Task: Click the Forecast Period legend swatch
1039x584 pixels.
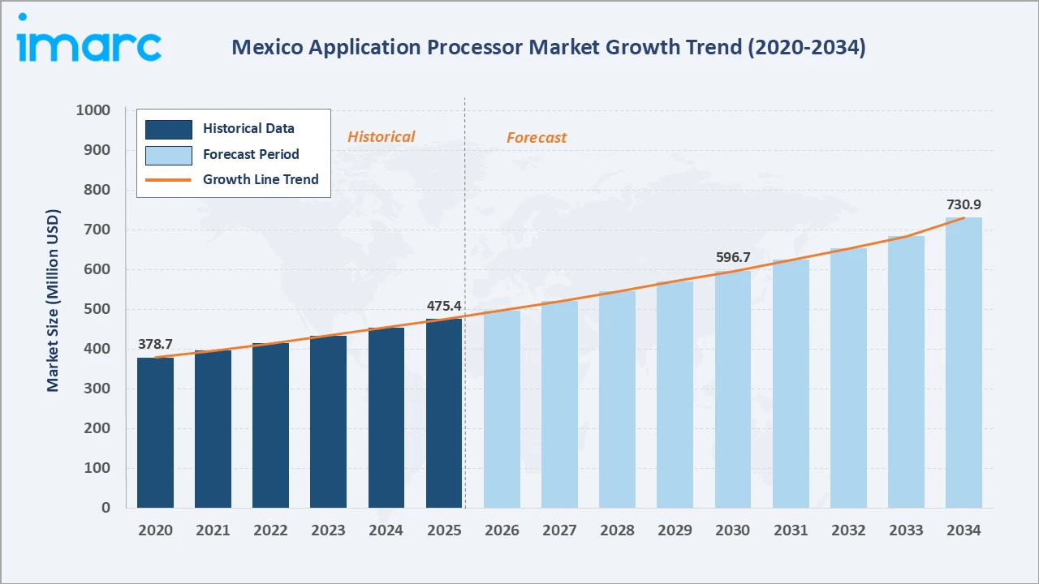Action: click(169, 154)
